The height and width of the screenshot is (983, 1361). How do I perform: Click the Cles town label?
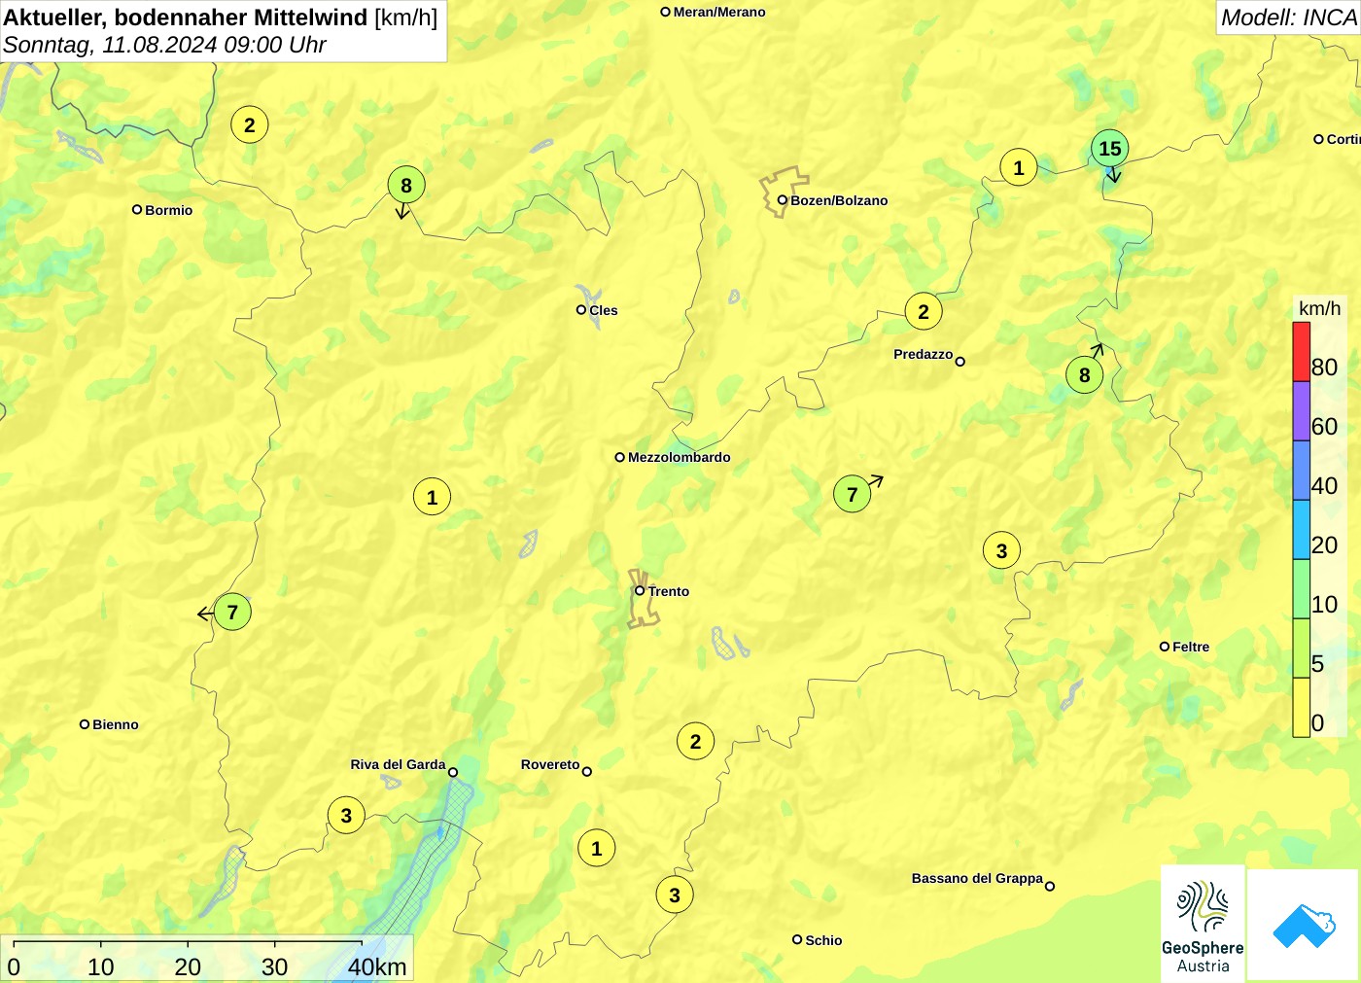(x=604, y=310)
